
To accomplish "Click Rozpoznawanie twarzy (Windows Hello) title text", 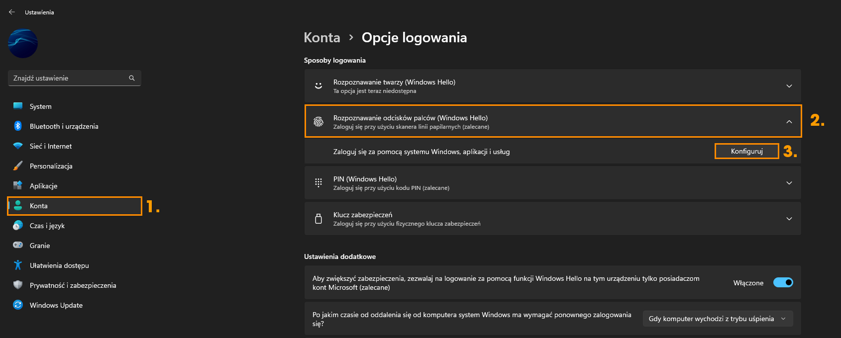I will pos(394,82).
